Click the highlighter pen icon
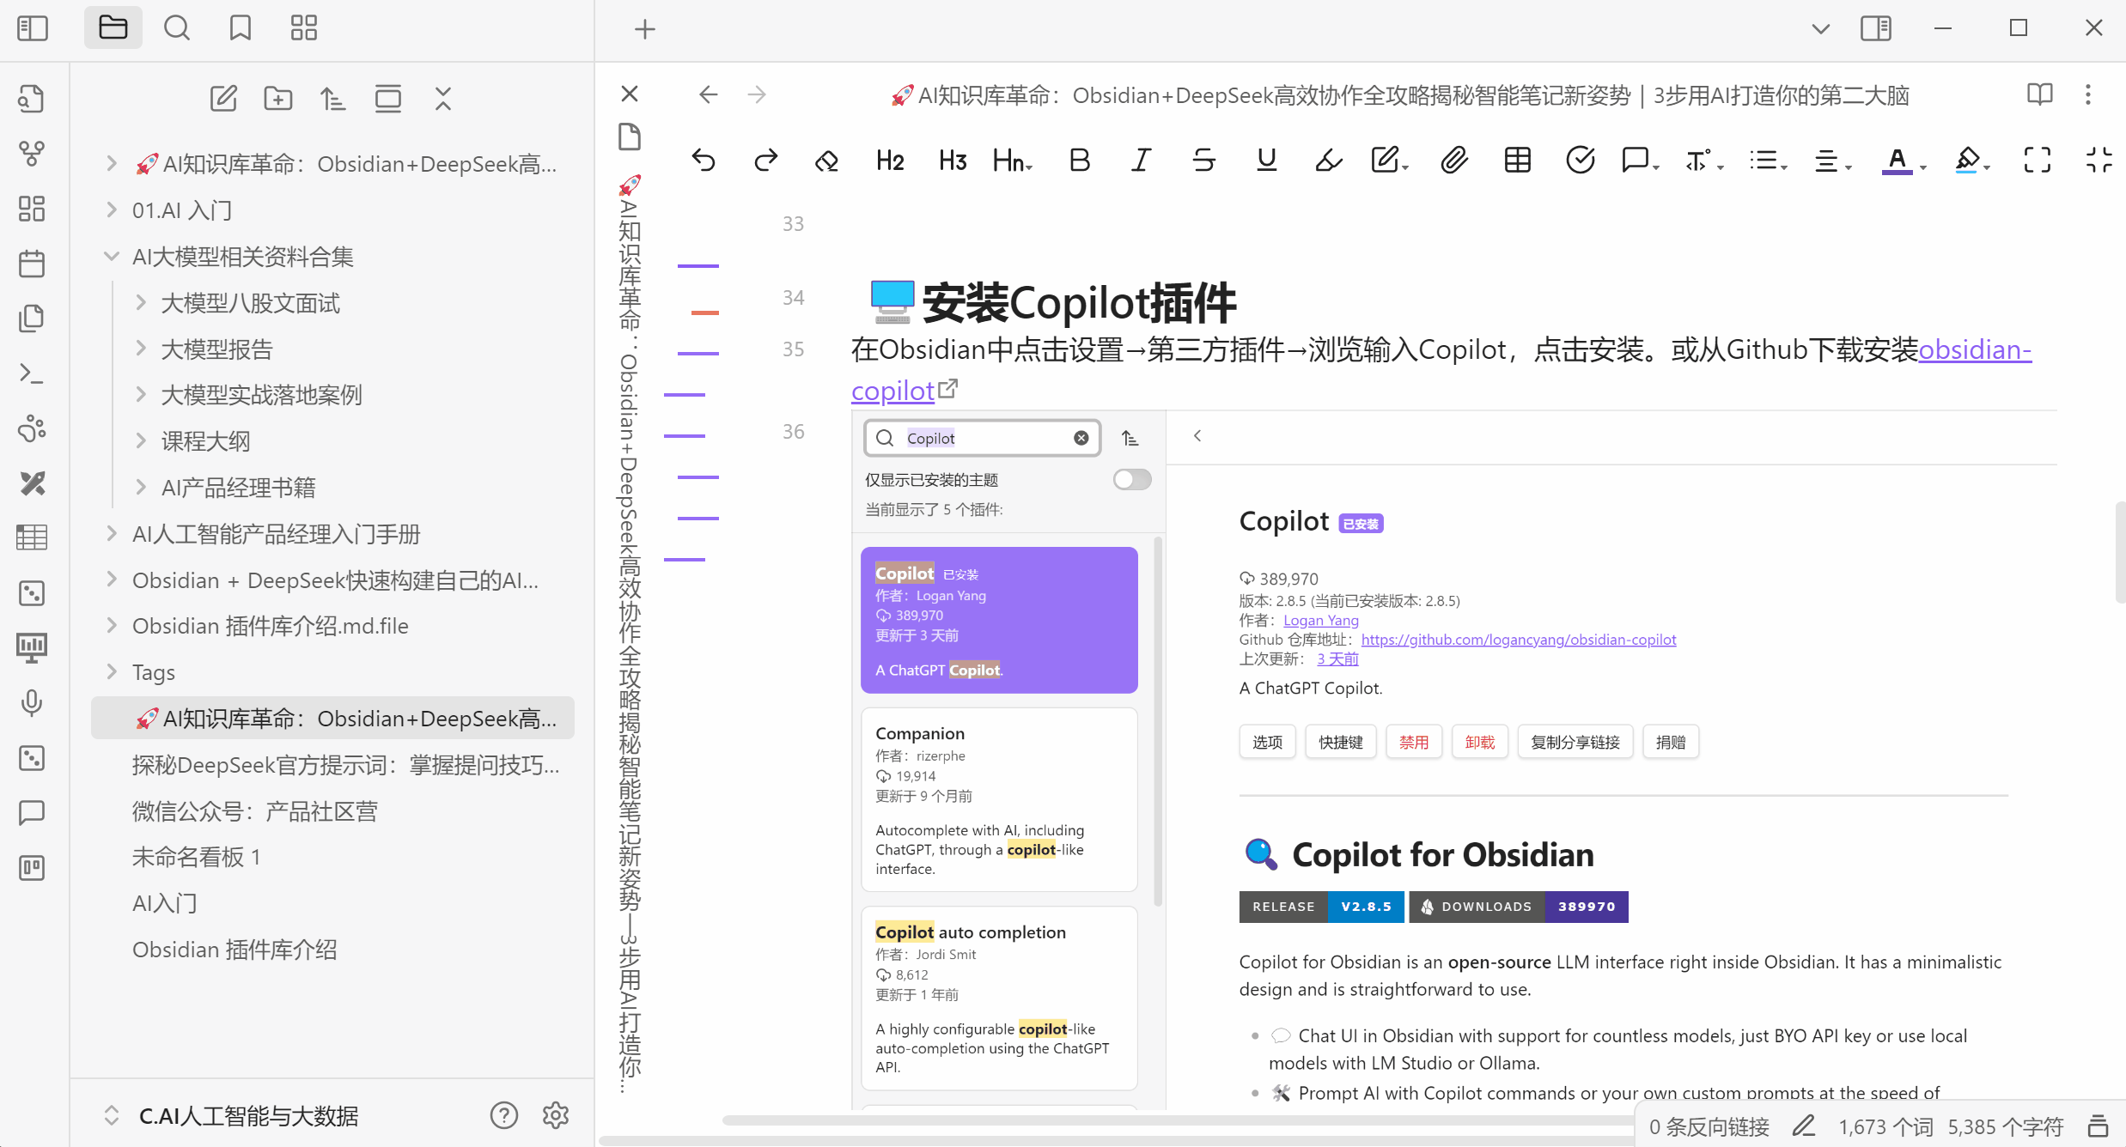The image size is (2126, 1147). click(x=1328, y=160)
